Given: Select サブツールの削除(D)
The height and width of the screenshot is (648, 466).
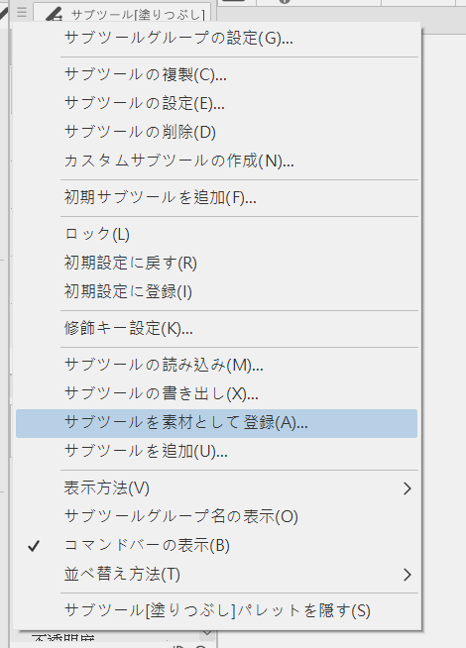Looking at the screenshot, I should click(x=217, y=132).
